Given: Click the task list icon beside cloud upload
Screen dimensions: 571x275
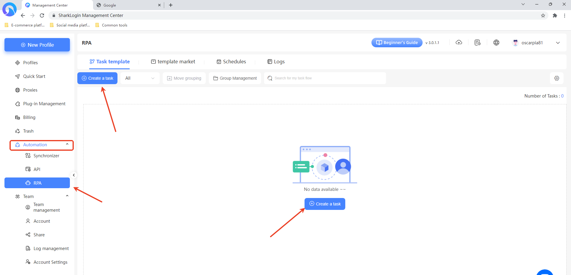Looking at the screenshot, I should [478, 43].
